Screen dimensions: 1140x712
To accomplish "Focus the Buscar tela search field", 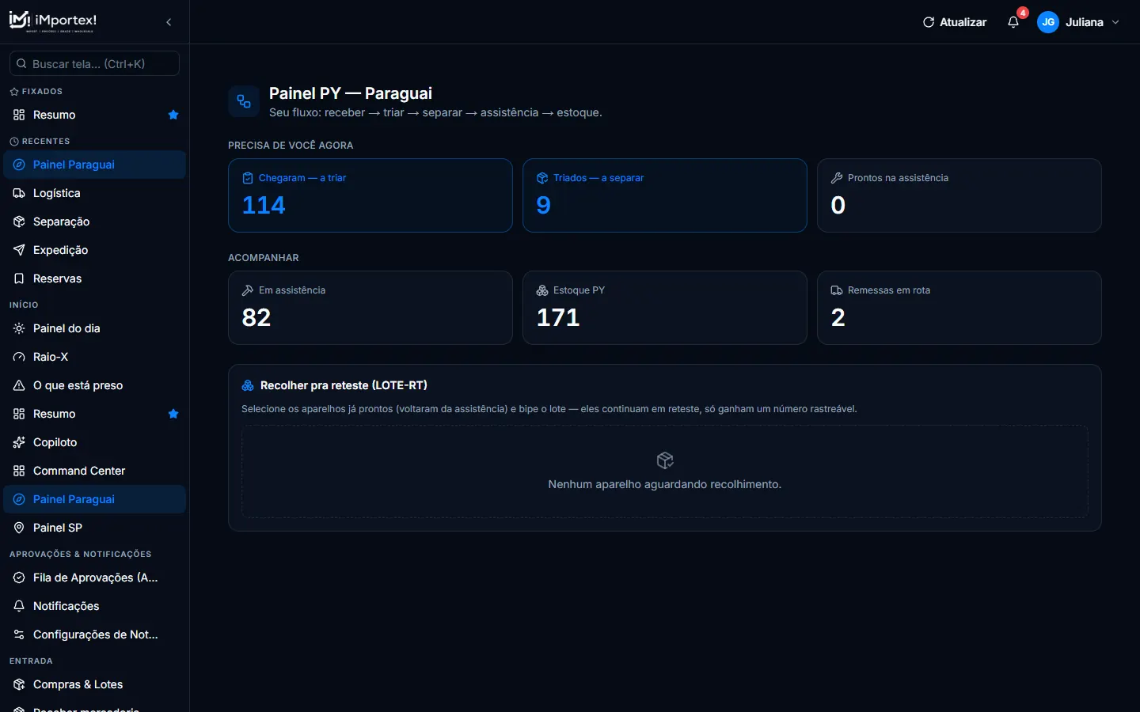I will point(94,63).
